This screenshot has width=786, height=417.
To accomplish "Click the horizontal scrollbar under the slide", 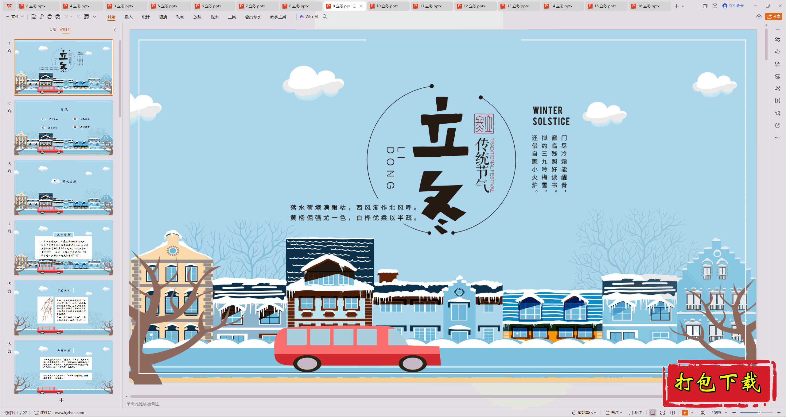I will (396, 396).
